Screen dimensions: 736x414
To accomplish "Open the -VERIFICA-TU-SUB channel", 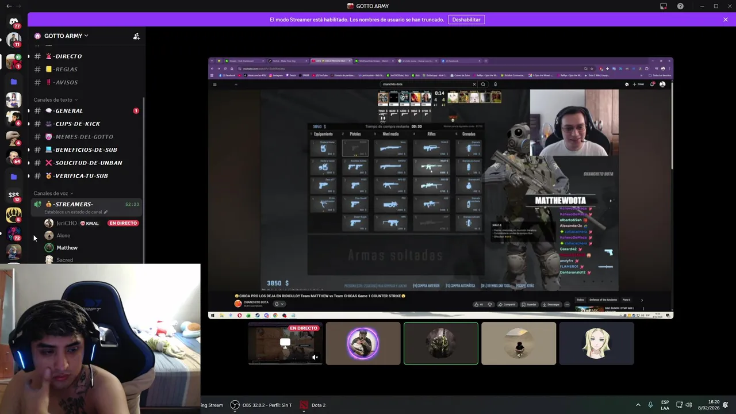I will click(x=86, y=176).
